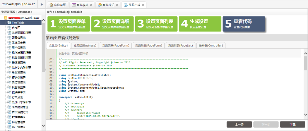
Task: Open the 控制器(Controller) code tab
Action: [211, 45]
